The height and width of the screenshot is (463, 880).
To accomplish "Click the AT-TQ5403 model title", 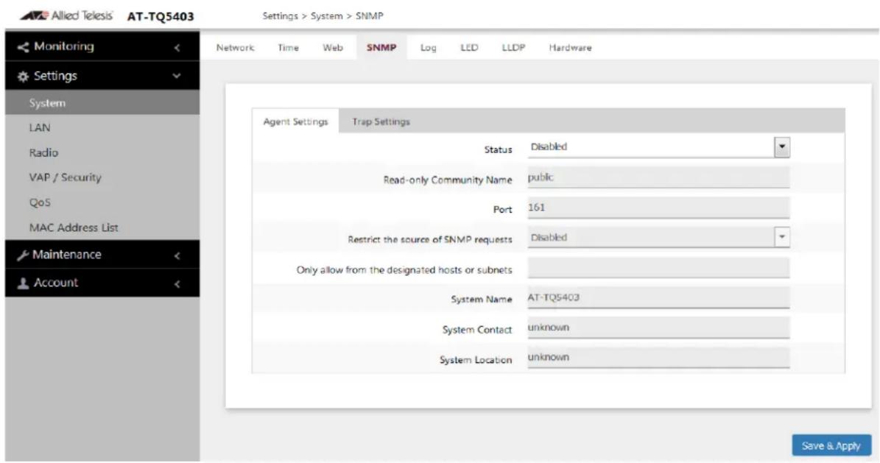I will point(161,16).
